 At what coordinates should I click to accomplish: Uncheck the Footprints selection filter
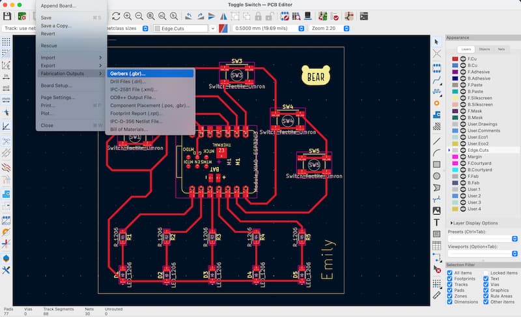(x=451, y=280)
